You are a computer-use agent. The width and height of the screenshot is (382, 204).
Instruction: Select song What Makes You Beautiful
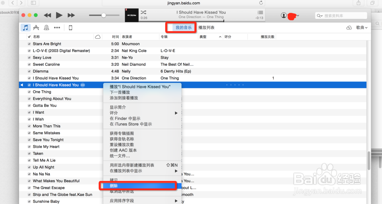point(56,181)
